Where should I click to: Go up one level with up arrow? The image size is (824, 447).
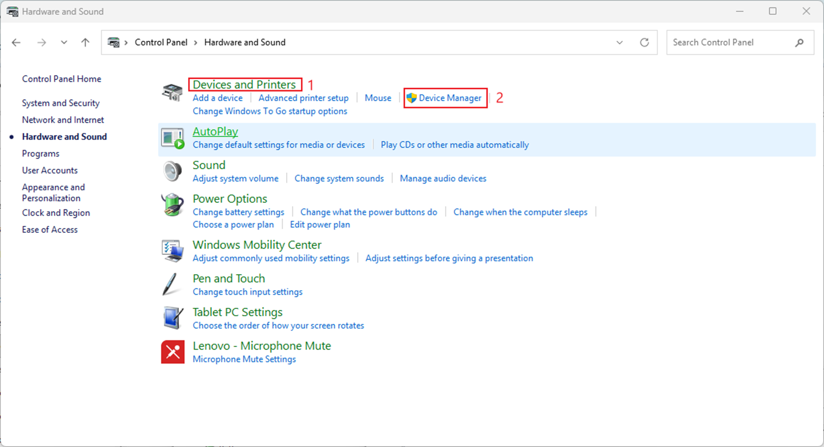pyautogui.click(x=85, y=43)
